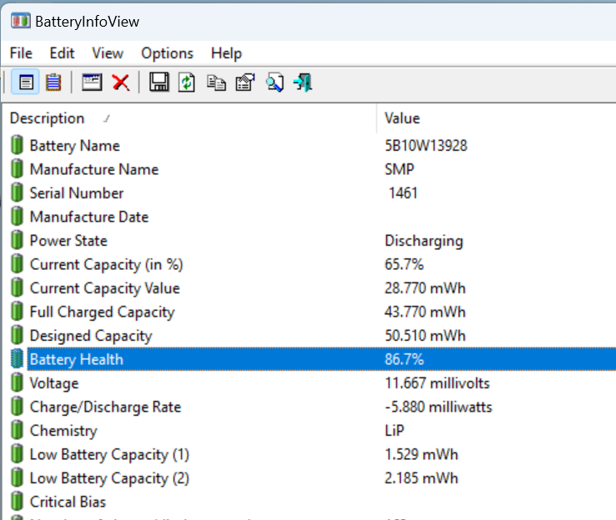Click battery icon beside Current Capacity Value
Image resolution: width=616 pixels, height=520 pixels.
coord(17,287)
